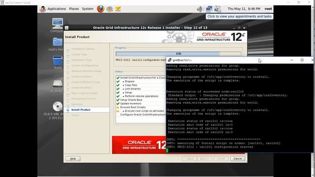
Task: Click the root user label in panel
Action: click(x=268, y=9)
